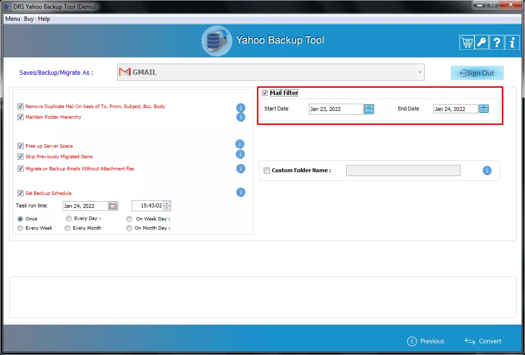This screenshot has height=355, width=525.
Task: Show info for Skip Previously Migrated Items
Action: [x=241, y=154]
